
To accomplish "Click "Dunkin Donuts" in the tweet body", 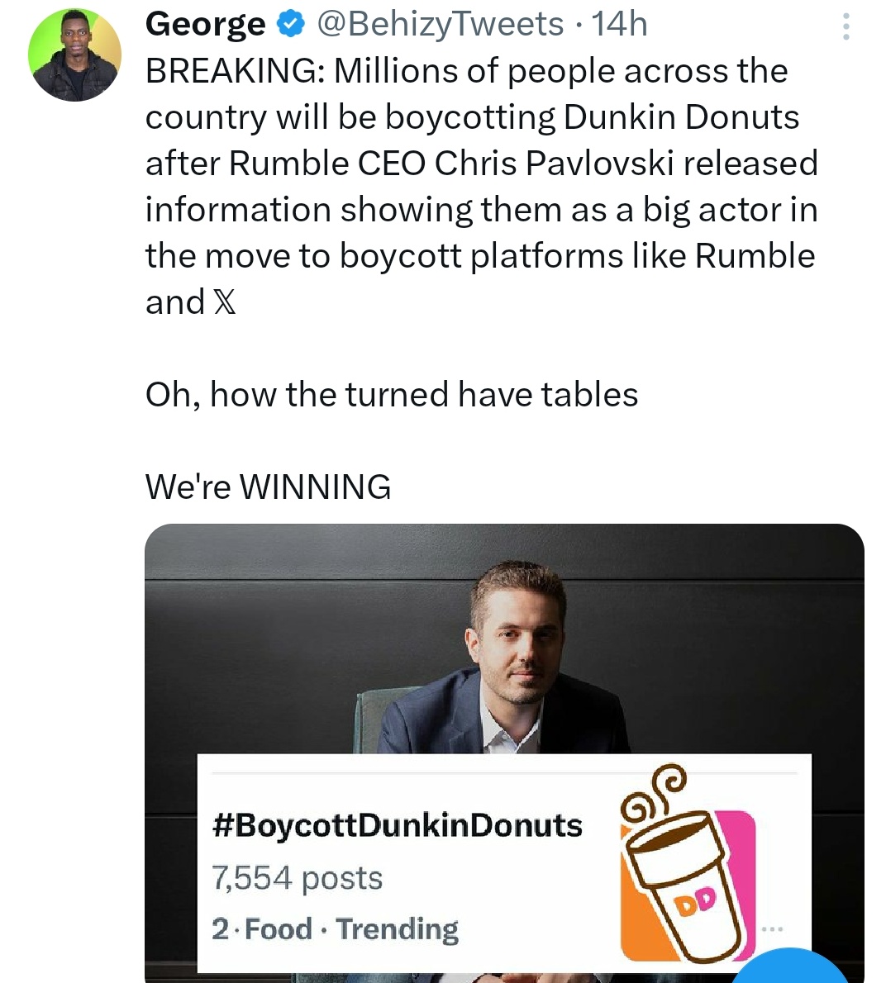I will (681, 117).
